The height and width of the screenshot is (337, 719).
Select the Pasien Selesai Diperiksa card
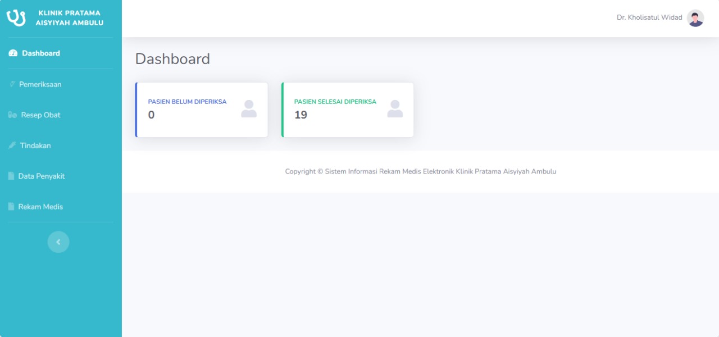(348, 110)
